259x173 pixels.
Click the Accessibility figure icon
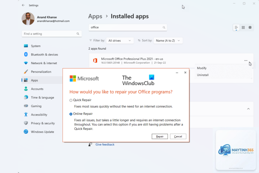(26, 114)
